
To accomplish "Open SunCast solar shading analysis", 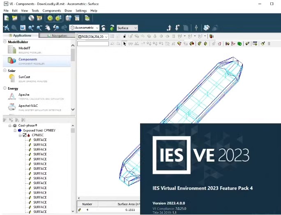I will tap(37, 79).
